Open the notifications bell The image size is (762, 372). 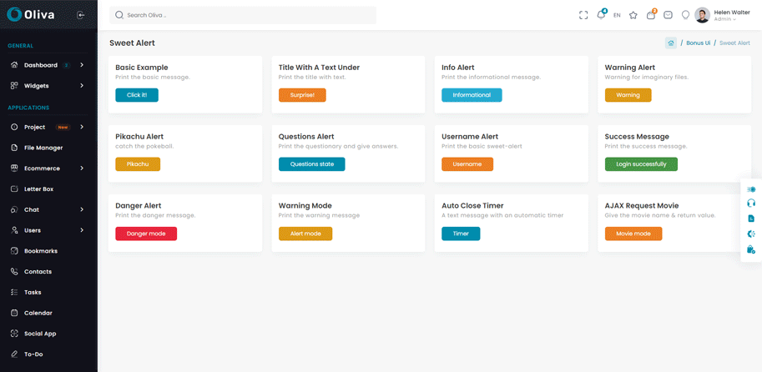click(600, 15)
